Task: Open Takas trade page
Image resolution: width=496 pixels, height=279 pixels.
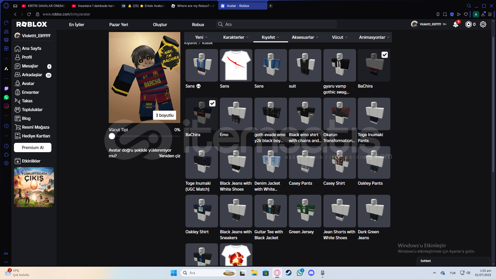Action: 27,101
